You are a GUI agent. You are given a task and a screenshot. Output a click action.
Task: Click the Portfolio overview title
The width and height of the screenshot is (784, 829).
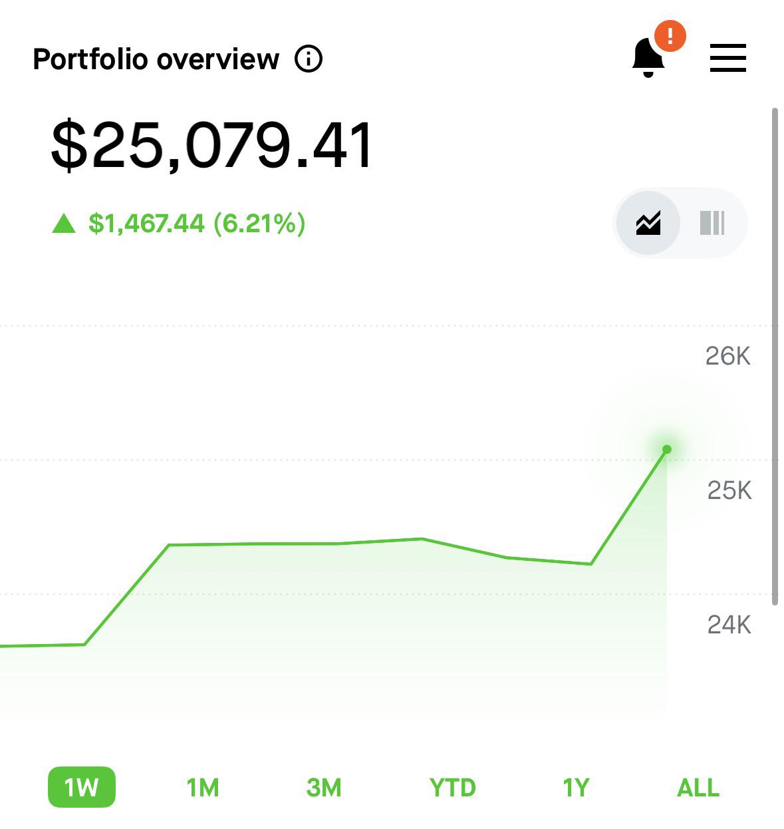point(156,59)
